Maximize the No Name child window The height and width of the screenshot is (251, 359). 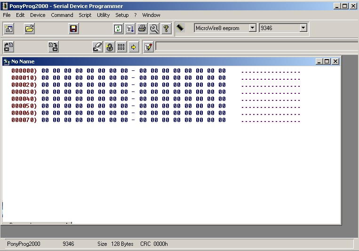327,61
